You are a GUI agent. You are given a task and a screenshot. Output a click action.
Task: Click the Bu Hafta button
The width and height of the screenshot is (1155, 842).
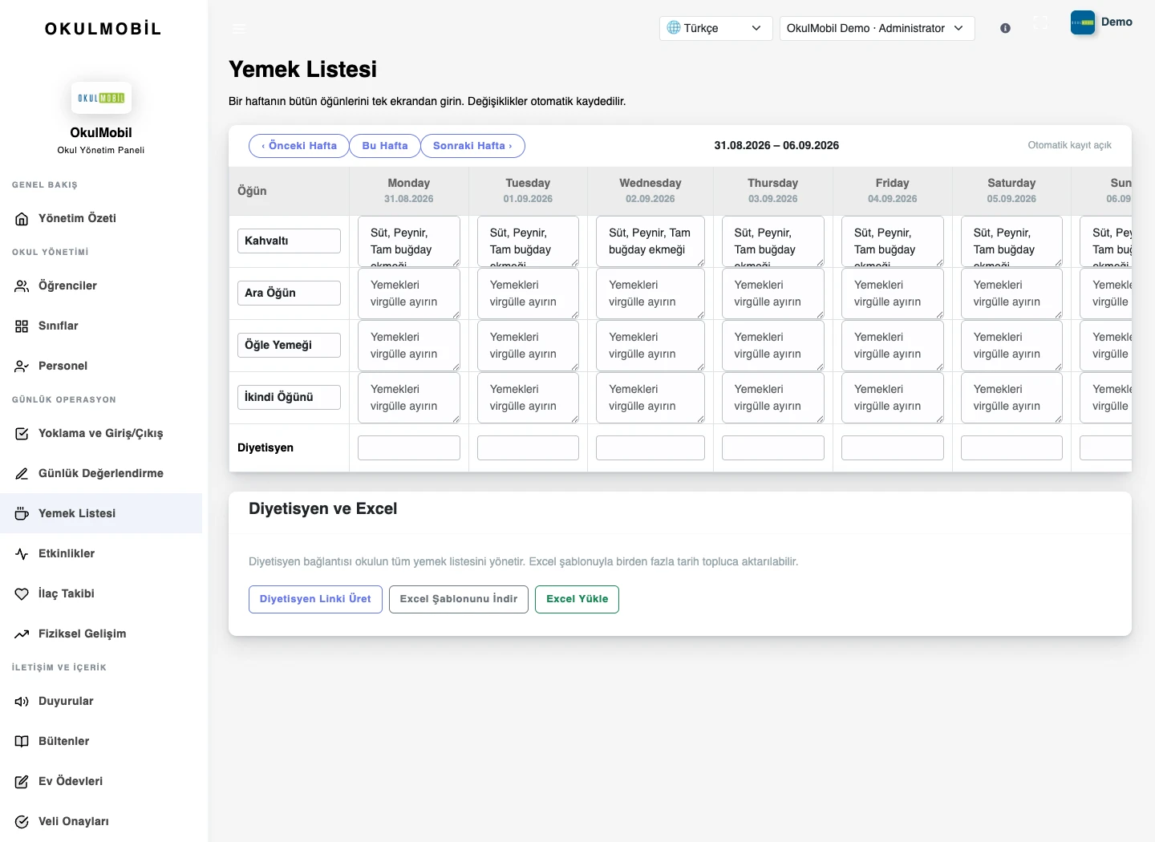[x=385, y=146]
